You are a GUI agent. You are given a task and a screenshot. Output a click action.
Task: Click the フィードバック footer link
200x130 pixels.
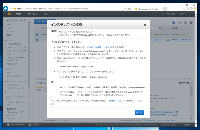[x=18, y=125]
